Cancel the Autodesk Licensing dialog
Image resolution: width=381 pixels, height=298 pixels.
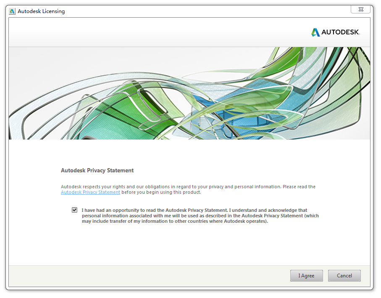tap(344, 276)
